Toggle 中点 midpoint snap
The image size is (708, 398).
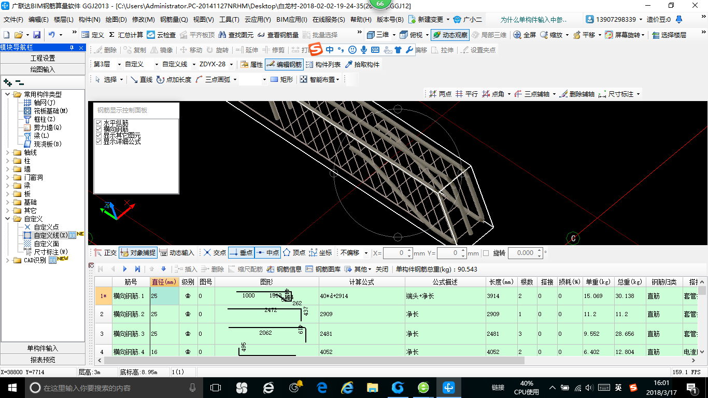[x=267, y=253]
